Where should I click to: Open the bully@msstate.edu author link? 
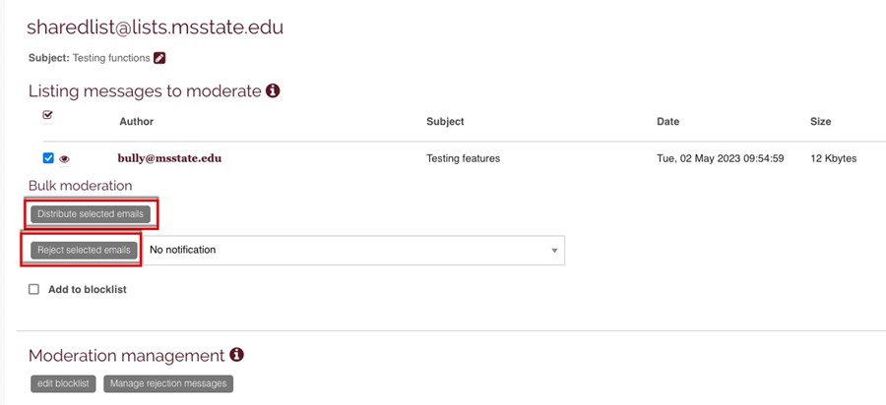tap(169, 158)
